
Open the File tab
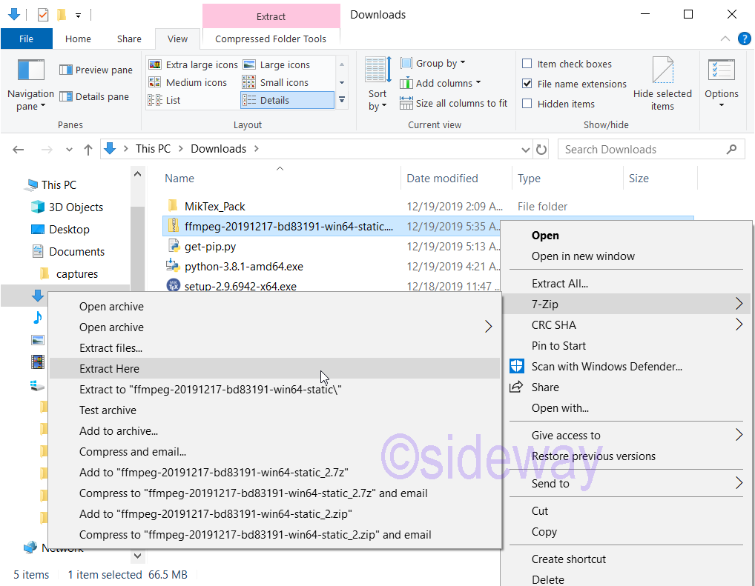[x=27, y=39]
